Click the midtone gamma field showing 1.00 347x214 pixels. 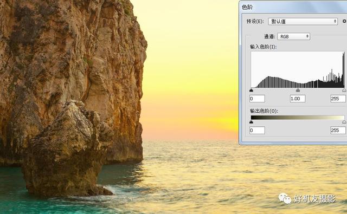[298, 99]
